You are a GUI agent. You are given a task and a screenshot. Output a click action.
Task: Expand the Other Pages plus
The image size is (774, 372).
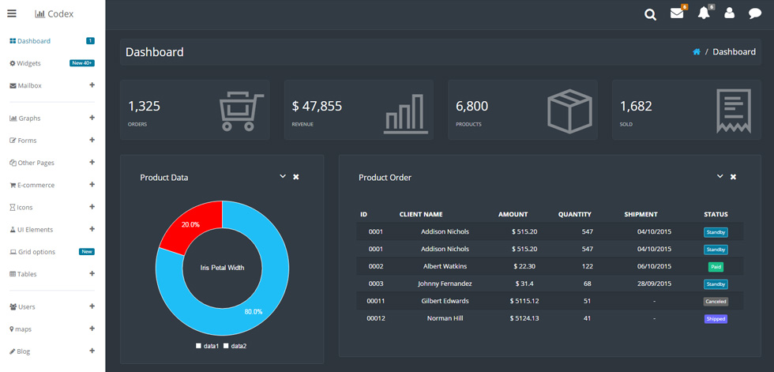tap(92, 162)
